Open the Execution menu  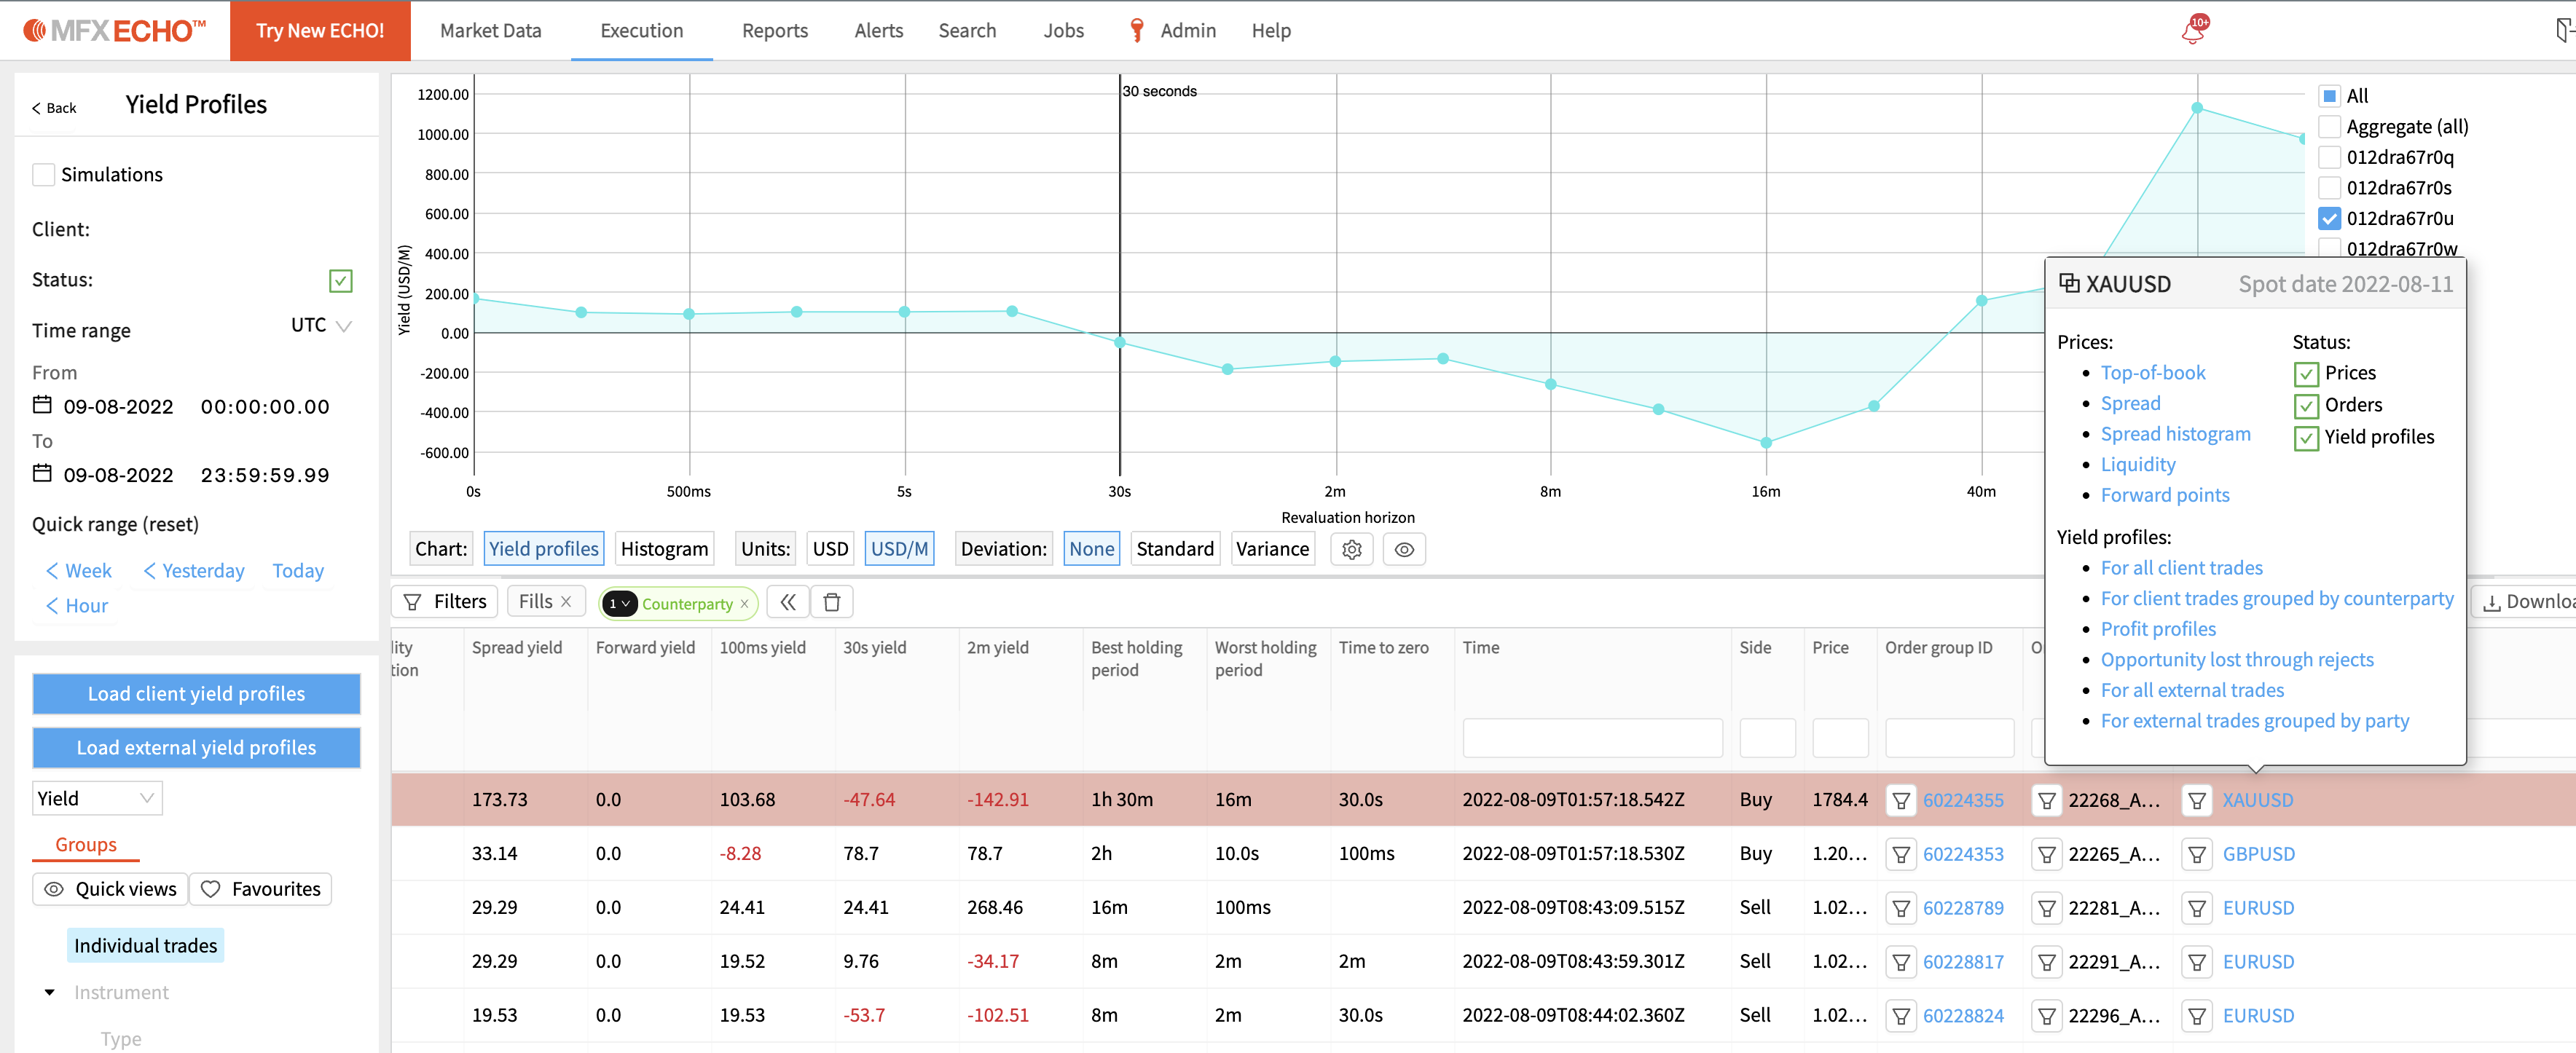point(641,31)
